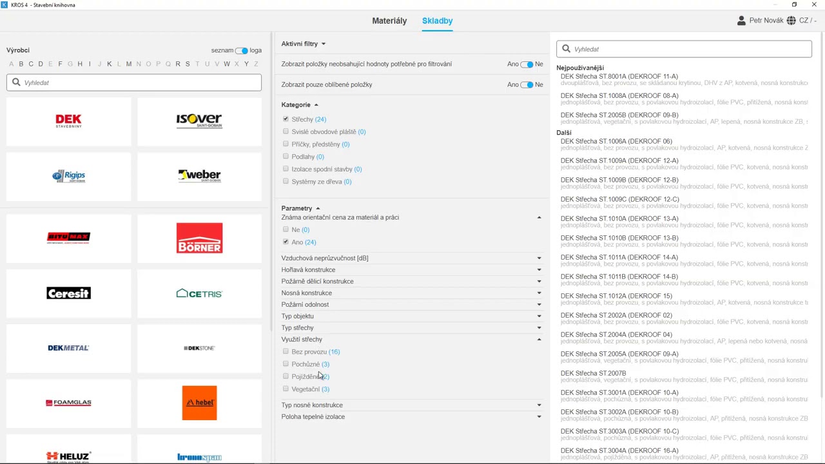
Task: Pick the Rigips manufacturer logo
Action: [68, 176]
